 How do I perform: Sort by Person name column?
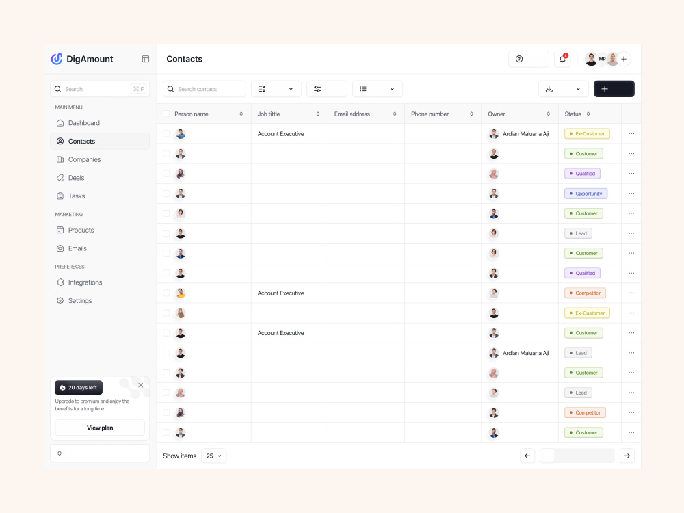coord(241,114)
